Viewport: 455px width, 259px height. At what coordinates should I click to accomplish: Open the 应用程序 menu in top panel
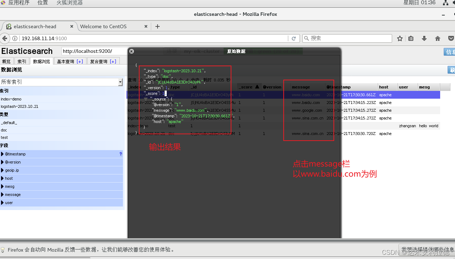19,3
